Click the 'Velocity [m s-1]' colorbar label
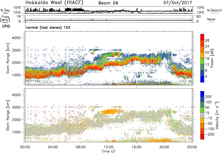The height and width of the screenshot is (153, 222). pyautogui.click(x=217, y=115)
